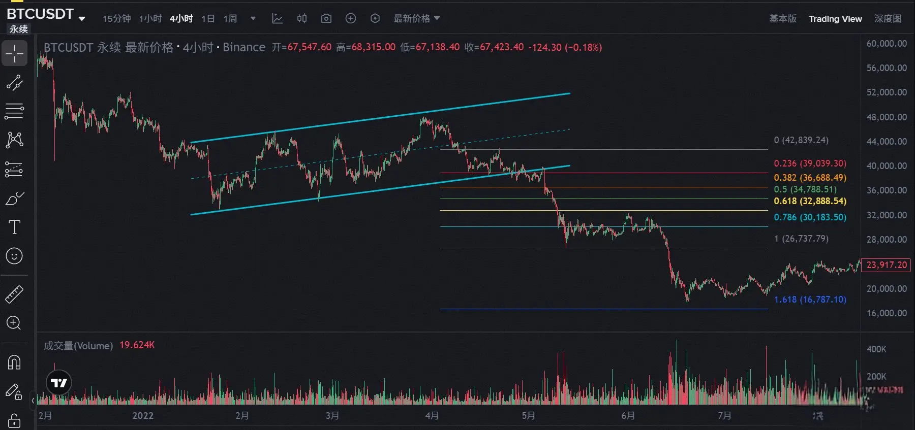Click the low value 低=67,138.40
The width and height of the screenshot is (915, 430).
[x=430, y=47]
